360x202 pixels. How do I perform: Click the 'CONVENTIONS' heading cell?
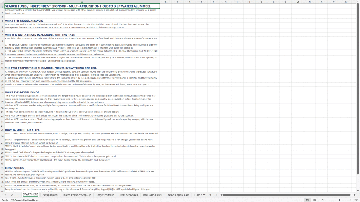click(x=82, y=168)
